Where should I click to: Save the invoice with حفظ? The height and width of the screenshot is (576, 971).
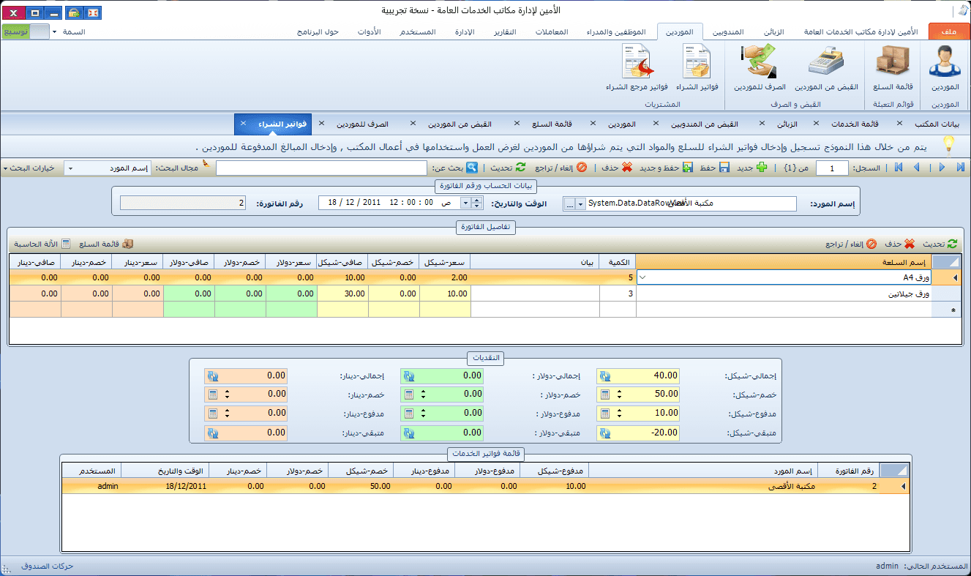714,168
